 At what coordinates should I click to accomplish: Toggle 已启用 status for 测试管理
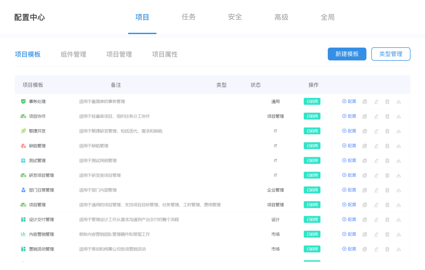pos(312,161)
